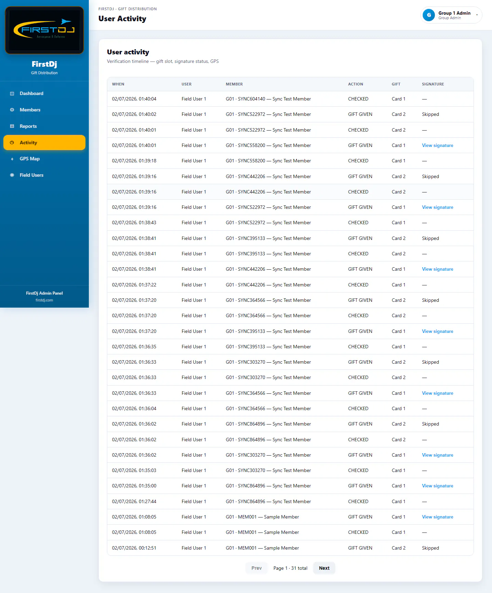
Task: Click the FirstDj Admin Panel footer text
Action: (44, 293)
